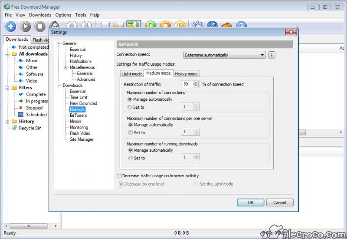Screen dimensions: 347x239
Task: Click the History folder icon in sidebar
Action: point(14,121)
